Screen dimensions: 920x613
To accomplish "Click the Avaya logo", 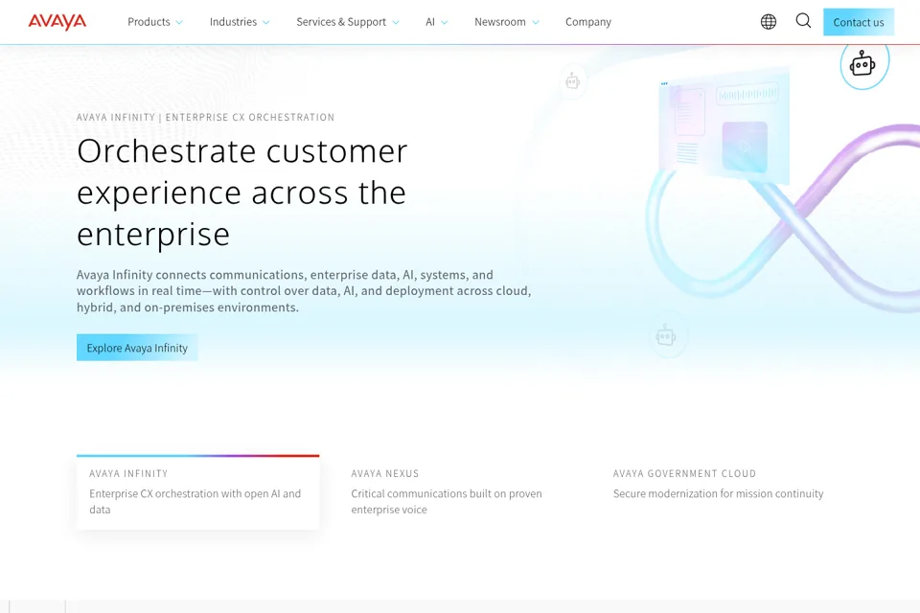I will pos(57,22).
